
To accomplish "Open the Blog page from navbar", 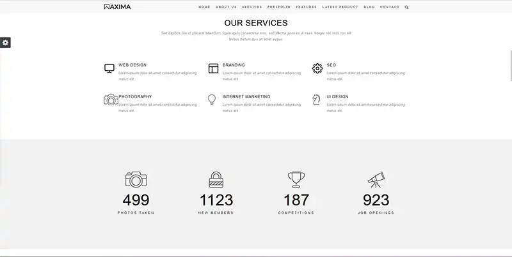I will (x=369, y=7).
